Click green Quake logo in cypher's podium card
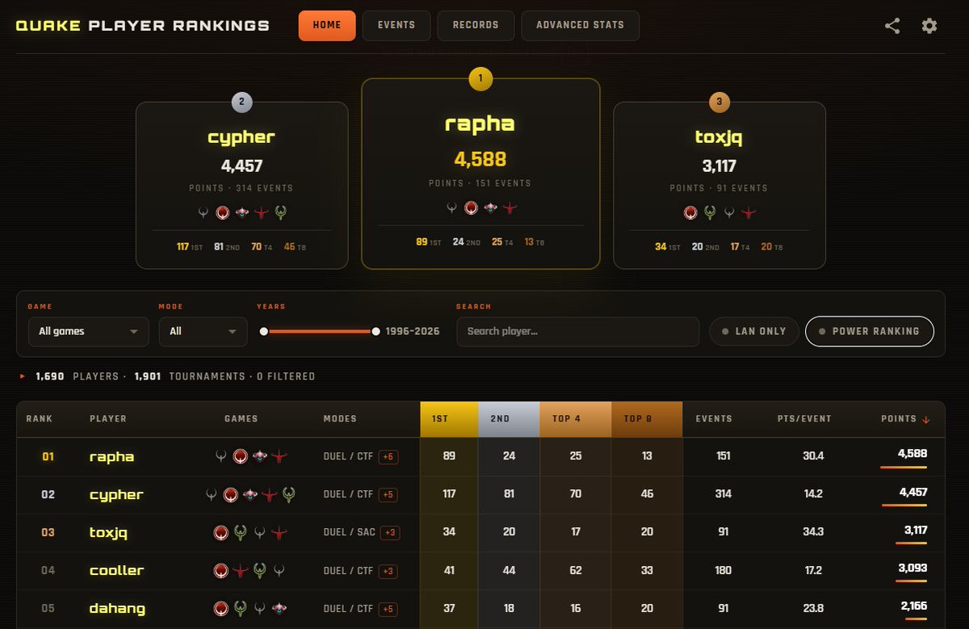Screen dimensions: 969x629 point(281,213)
